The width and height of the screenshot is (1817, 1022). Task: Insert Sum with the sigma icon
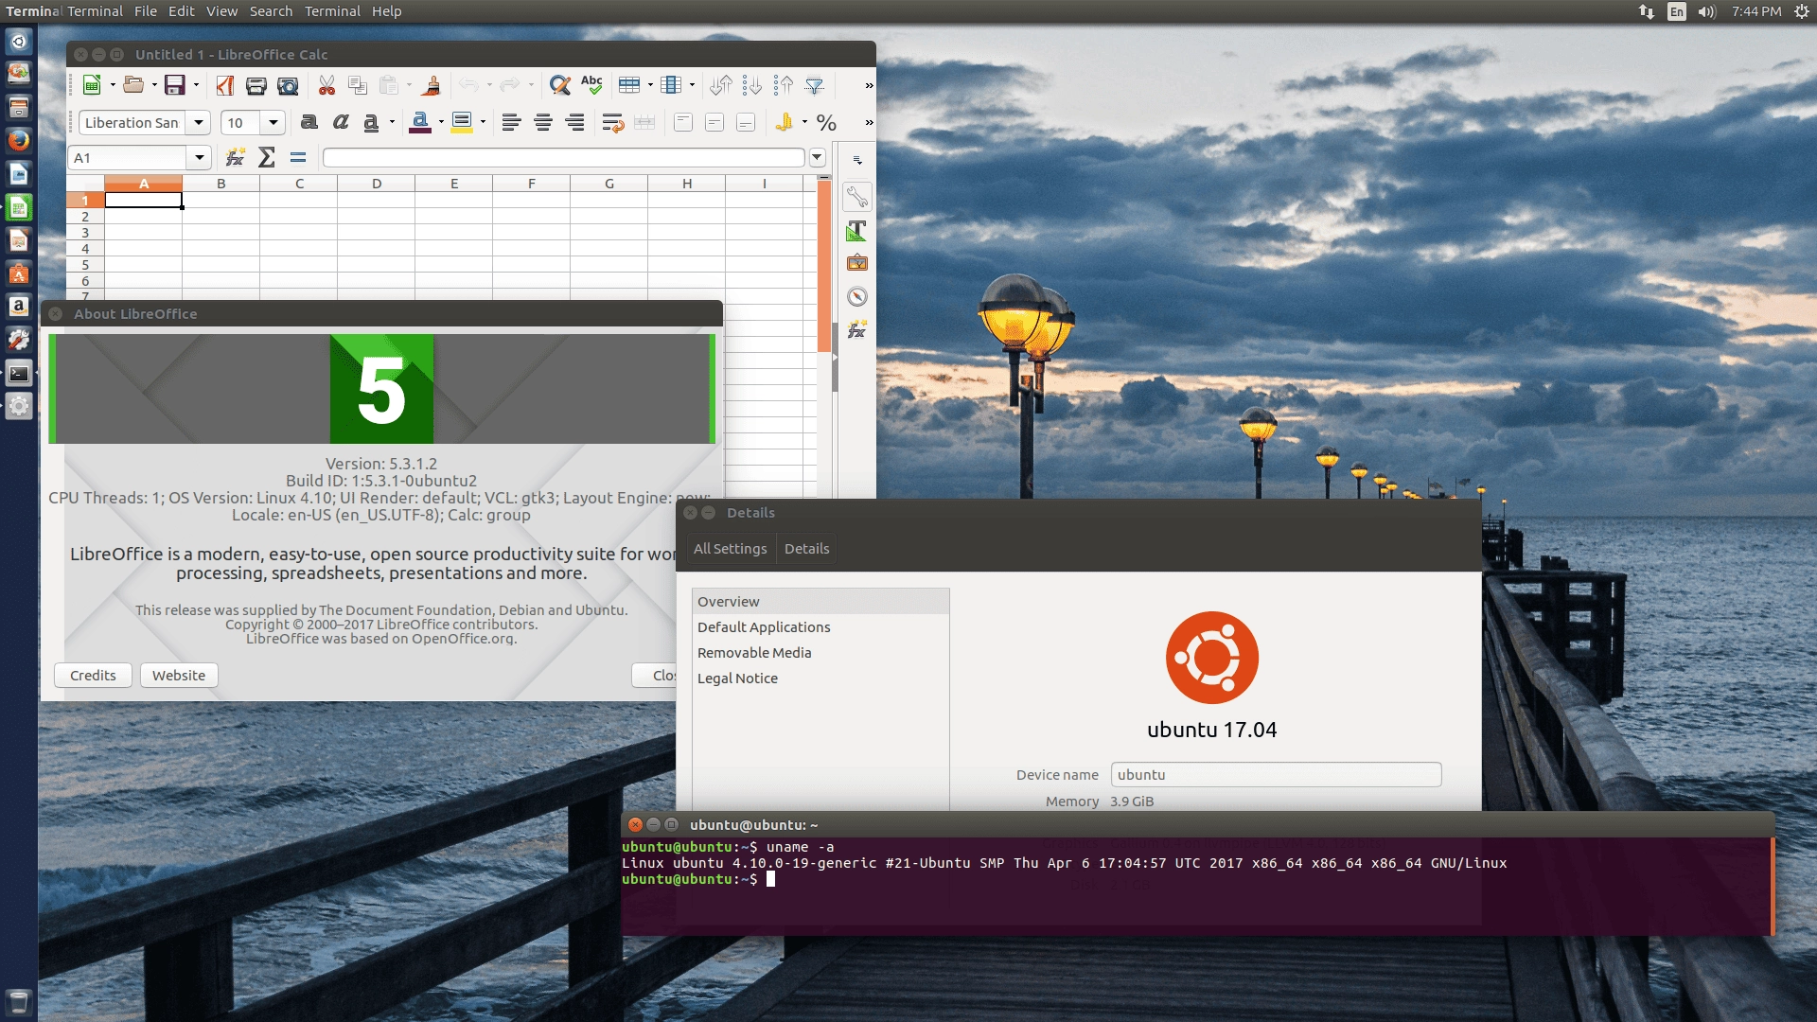click(267, 157)
